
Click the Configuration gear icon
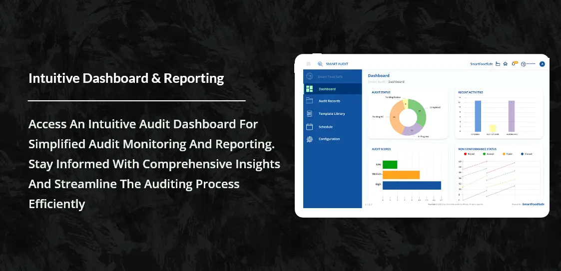[x=310, y=139]
